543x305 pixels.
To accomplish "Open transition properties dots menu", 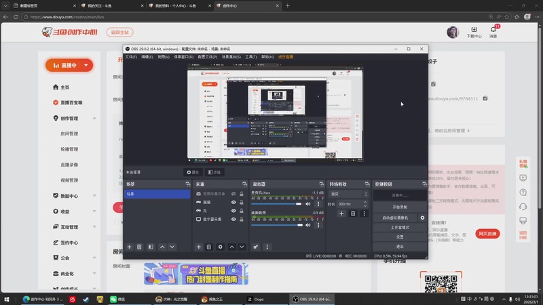I will (364, 213).
